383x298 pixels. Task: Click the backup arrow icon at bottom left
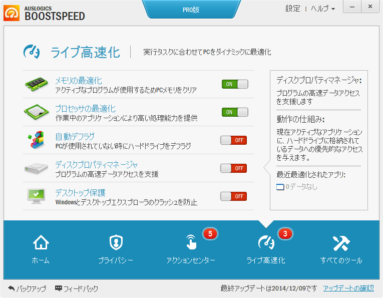click(x=11, y=288)
